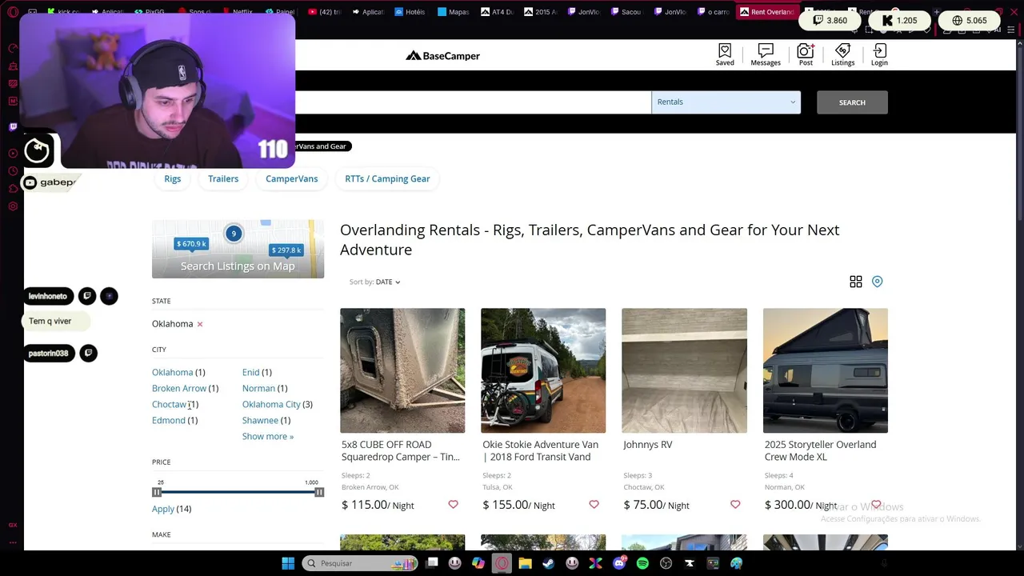1024x576 pixels.
Task: Filter by Oklahoma (1) city link
Action: 173,372
